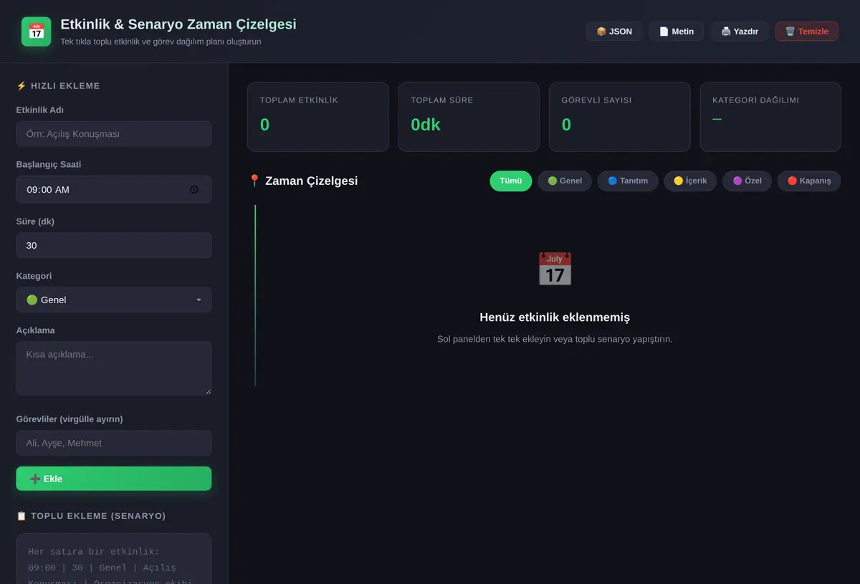Click the Kategori Dağılımı stat card
The image size is (860, 584).
[x=770, y=117]
